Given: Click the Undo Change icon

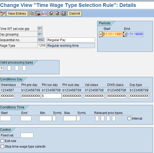Looking at the screenshot, I should point(45,13).
